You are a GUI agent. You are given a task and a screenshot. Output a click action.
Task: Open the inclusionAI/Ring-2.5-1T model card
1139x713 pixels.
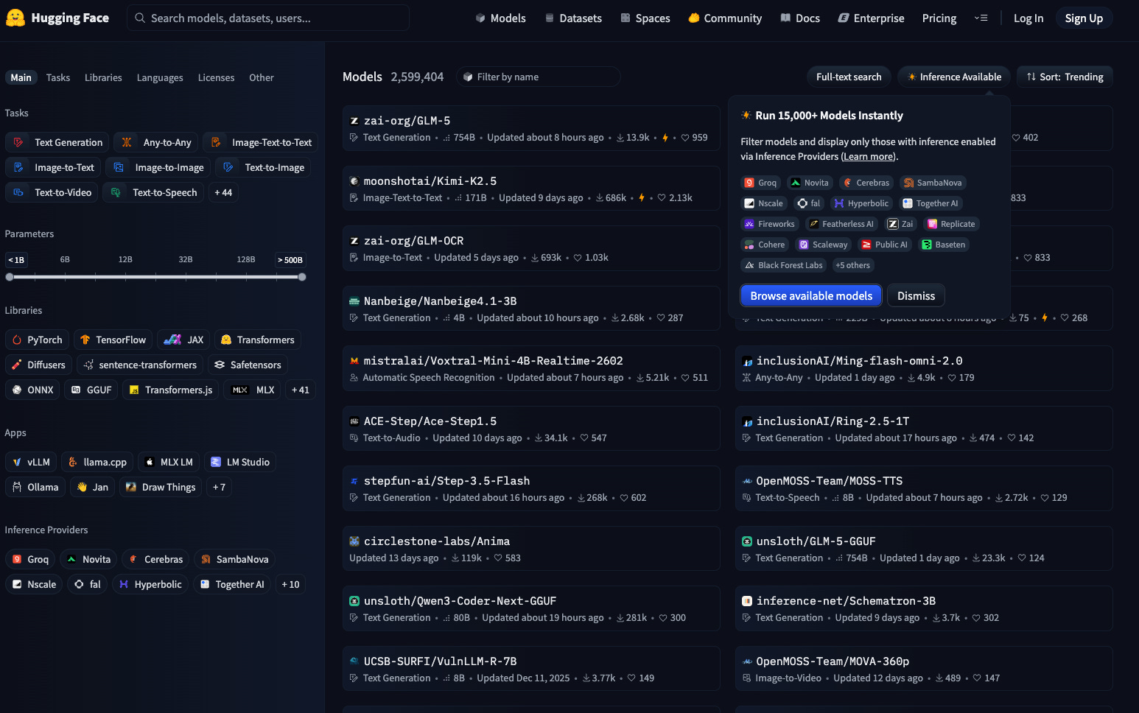924,429
